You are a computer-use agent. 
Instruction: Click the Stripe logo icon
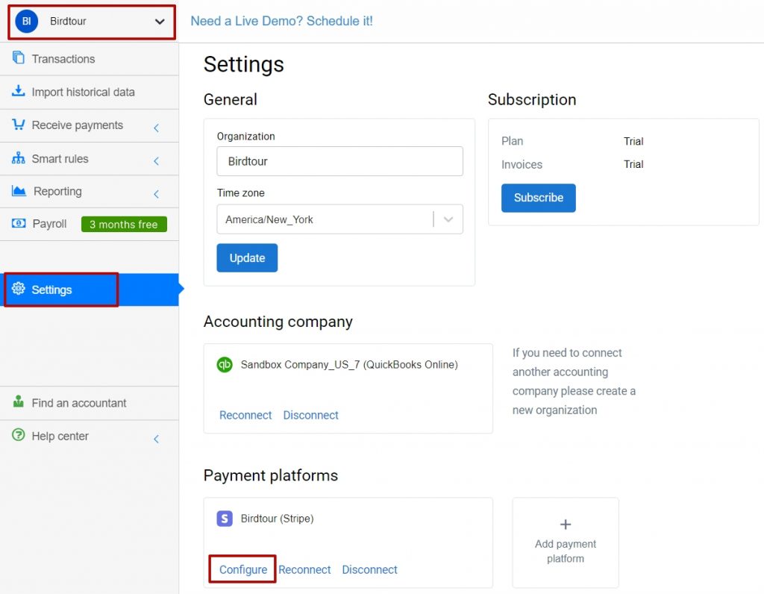(x=225, y=519)
